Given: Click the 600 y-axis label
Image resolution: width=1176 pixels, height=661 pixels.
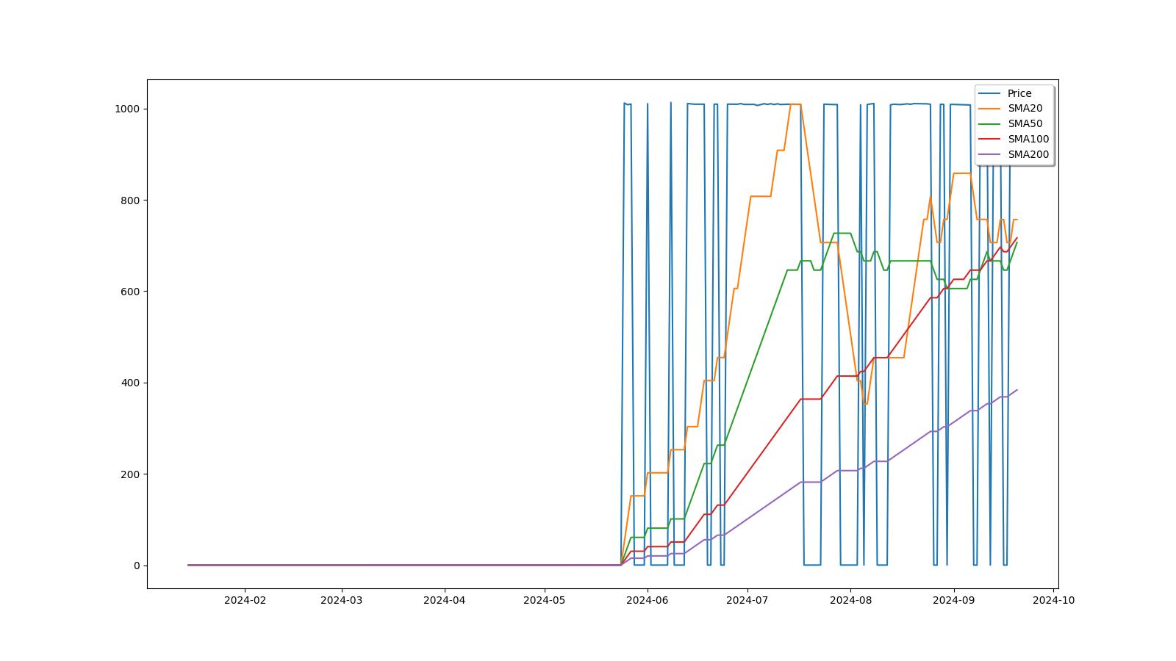Looking at the screenshot, I should pyautogui.click(x=130, y=292).
